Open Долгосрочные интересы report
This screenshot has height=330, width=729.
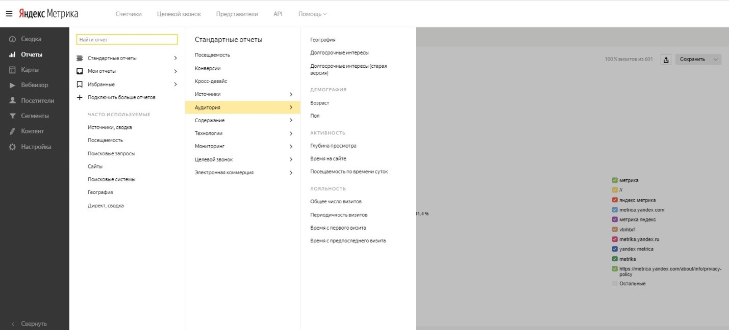(339, 52)
